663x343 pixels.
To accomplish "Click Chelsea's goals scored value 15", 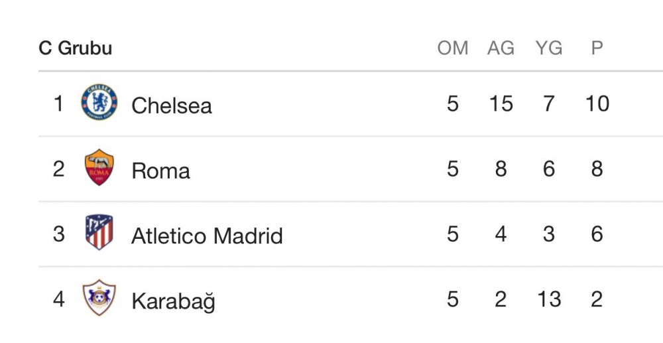I will pos(501,103).
